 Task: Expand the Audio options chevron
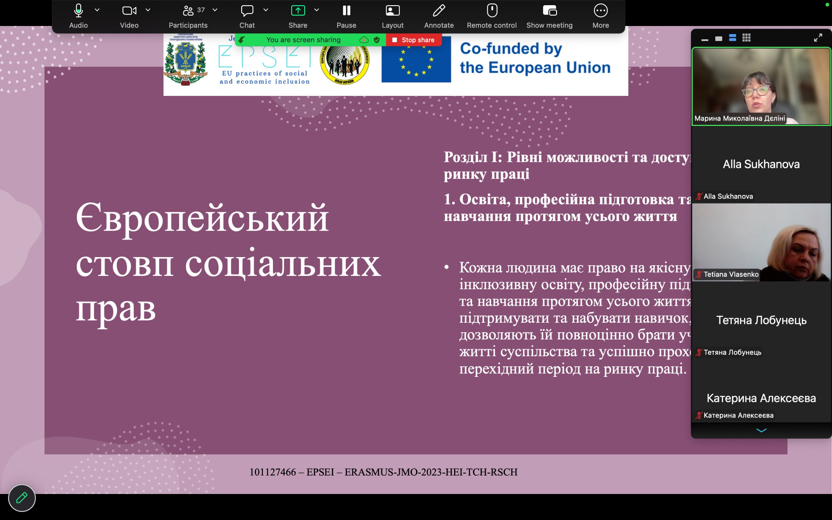(97, 10)
